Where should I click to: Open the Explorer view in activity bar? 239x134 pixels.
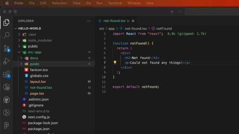pos(6,22)
